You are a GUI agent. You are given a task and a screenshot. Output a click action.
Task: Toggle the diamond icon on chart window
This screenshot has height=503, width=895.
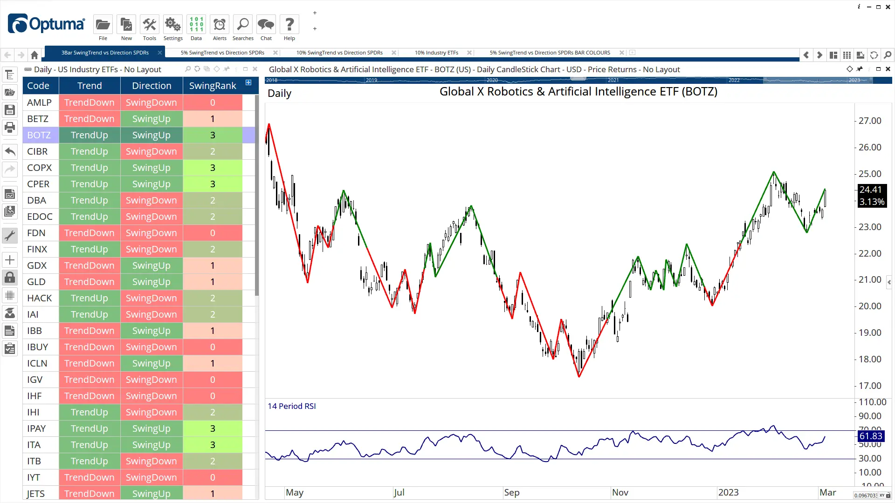coord(850,69)
